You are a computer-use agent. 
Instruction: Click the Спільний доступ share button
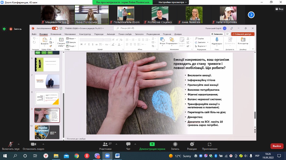pyautogui.click(x=243, y=34)
